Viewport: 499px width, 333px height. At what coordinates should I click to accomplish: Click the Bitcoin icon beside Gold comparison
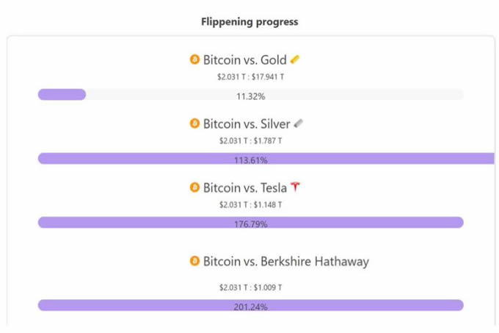(194, 60)
